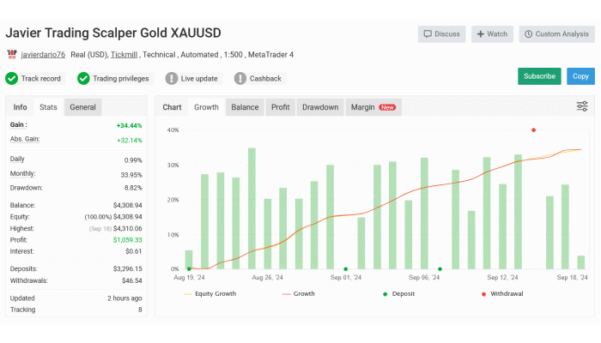Open Custom Analysis clock button
601x343 pixels.
(555, 34)
